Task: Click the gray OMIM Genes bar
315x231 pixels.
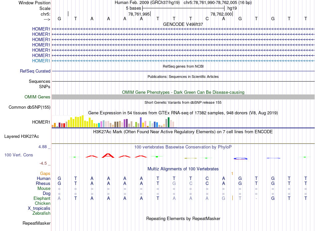Action: [183, 97]
